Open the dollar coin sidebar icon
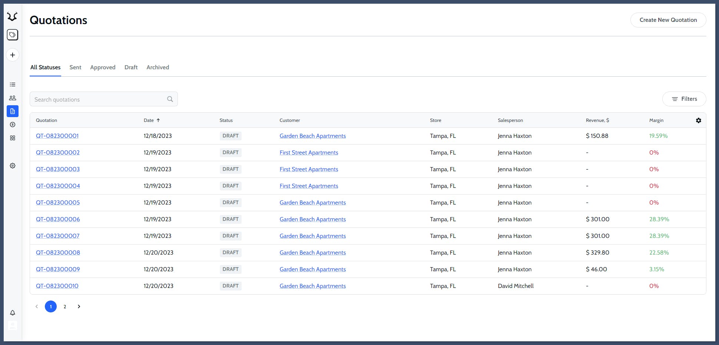The height and width of the screenshot is (345, 719). click(x=13, y=125)
